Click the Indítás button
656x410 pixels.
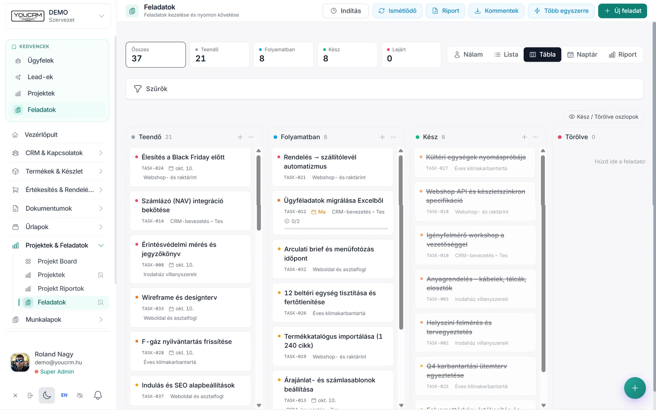345,11
